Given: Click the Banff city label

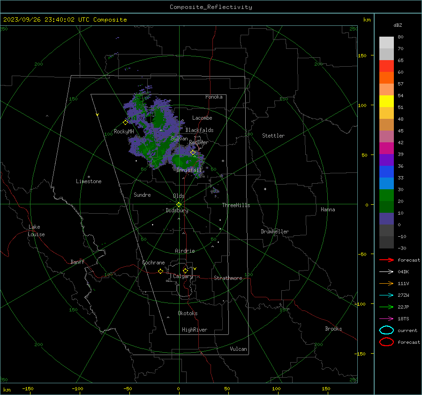Looking at the screenshot, I should tap(77, 262).
